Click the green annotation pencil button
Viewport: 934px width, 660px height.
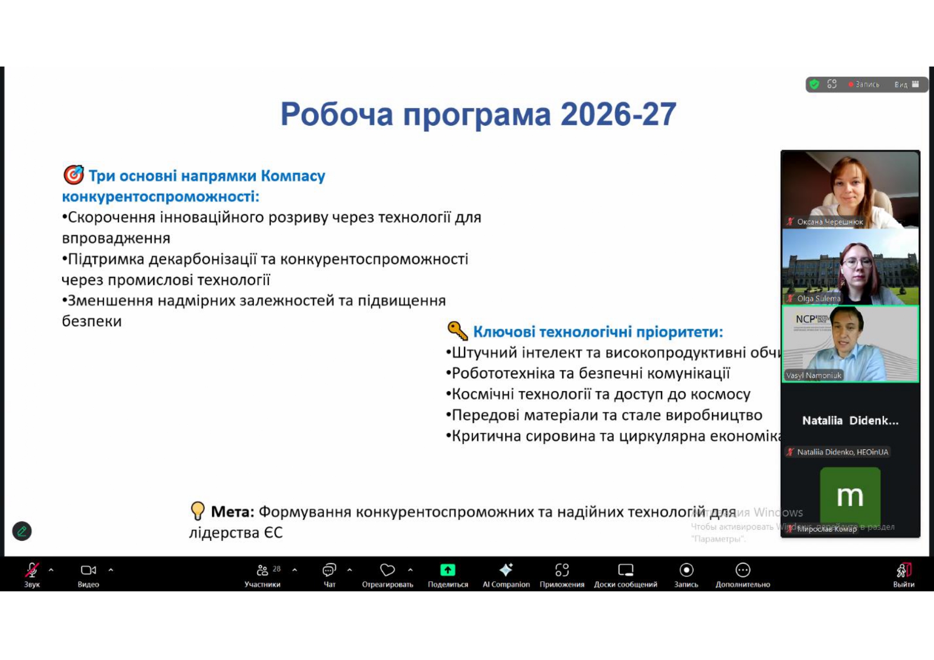pyautogui.click(x=22, y=531)
